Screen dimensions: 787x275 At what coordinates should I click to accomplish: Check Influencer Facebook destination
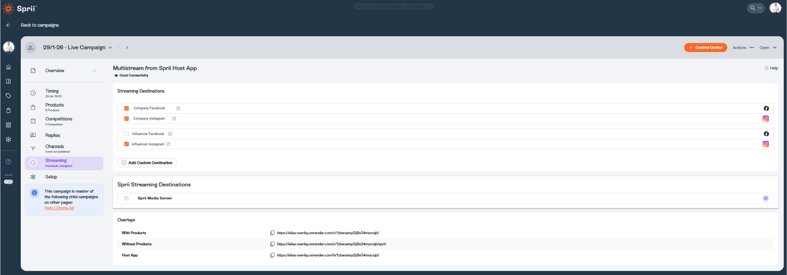pos(126,134)
